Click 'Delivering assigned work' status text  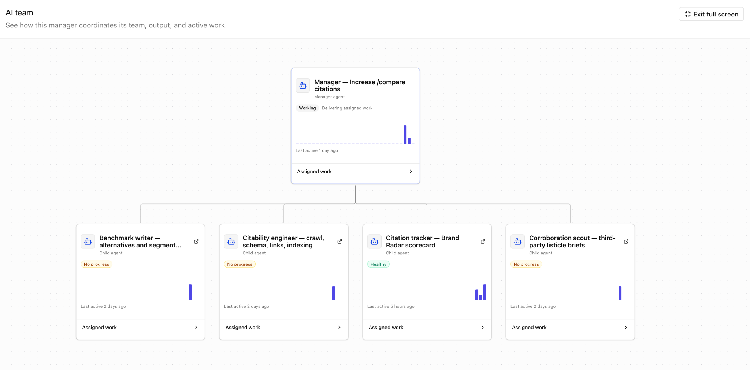point(347,108)
